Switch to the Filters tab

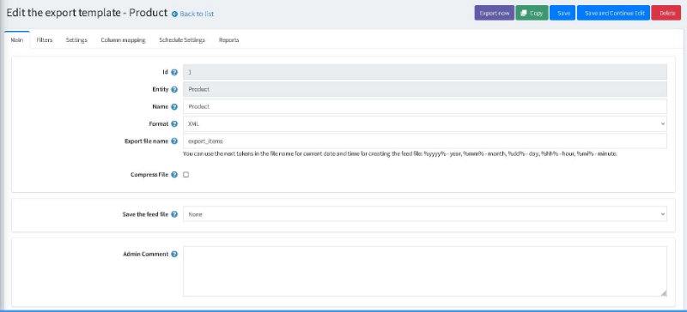tap(45, 39)
